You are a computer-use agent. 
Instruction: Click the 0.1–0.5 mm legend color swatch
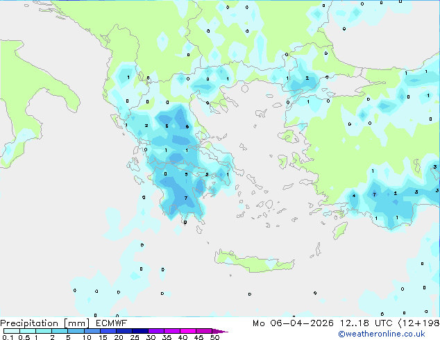pyautogui.click(x=12, y=331)
